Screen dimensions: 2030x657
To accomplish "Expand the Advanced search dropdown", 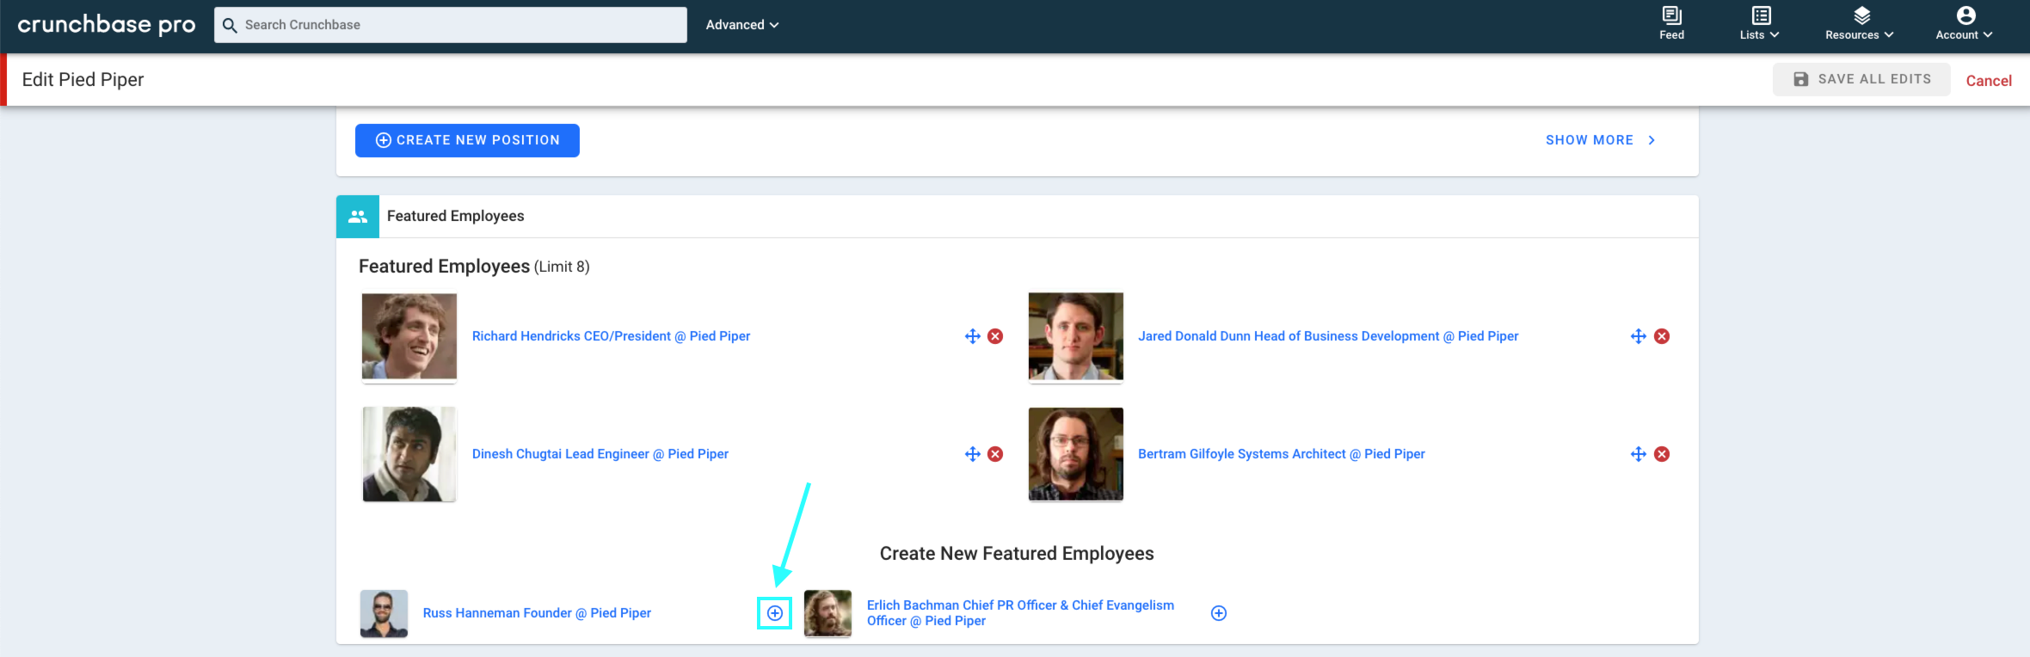I will [742, 25].
